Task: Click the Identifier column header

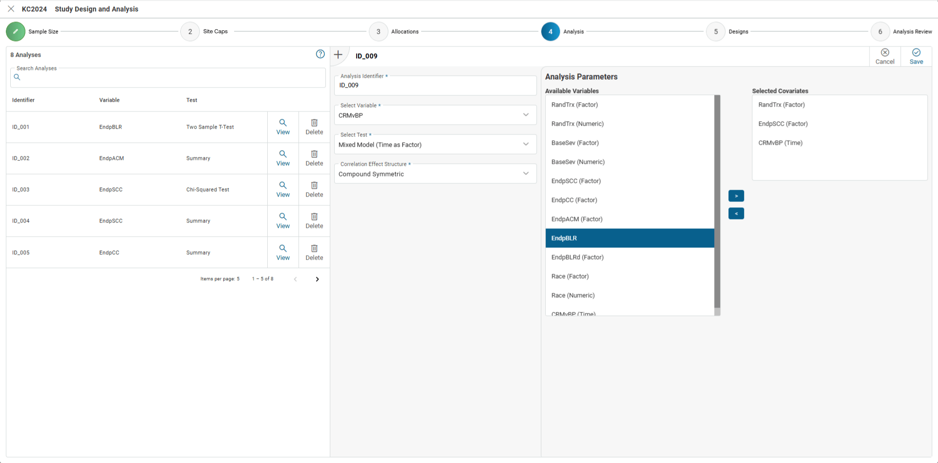Action: (23, 100)
